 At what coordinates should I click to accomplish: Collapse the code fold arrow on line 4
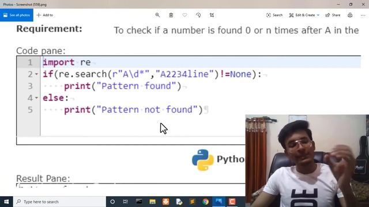coord(36,98)
